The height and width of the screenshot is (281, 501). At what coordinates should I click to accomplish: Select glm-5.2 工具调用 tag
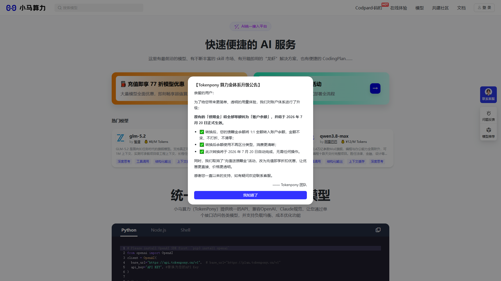pos(143,162)
